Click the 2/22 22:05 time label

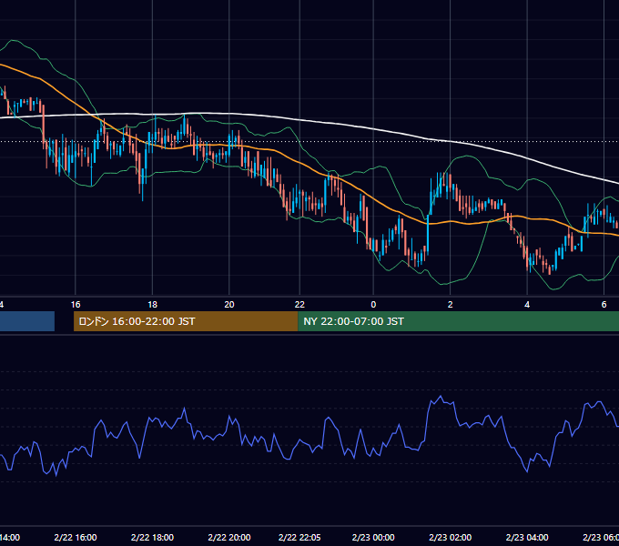pos(299,537)
